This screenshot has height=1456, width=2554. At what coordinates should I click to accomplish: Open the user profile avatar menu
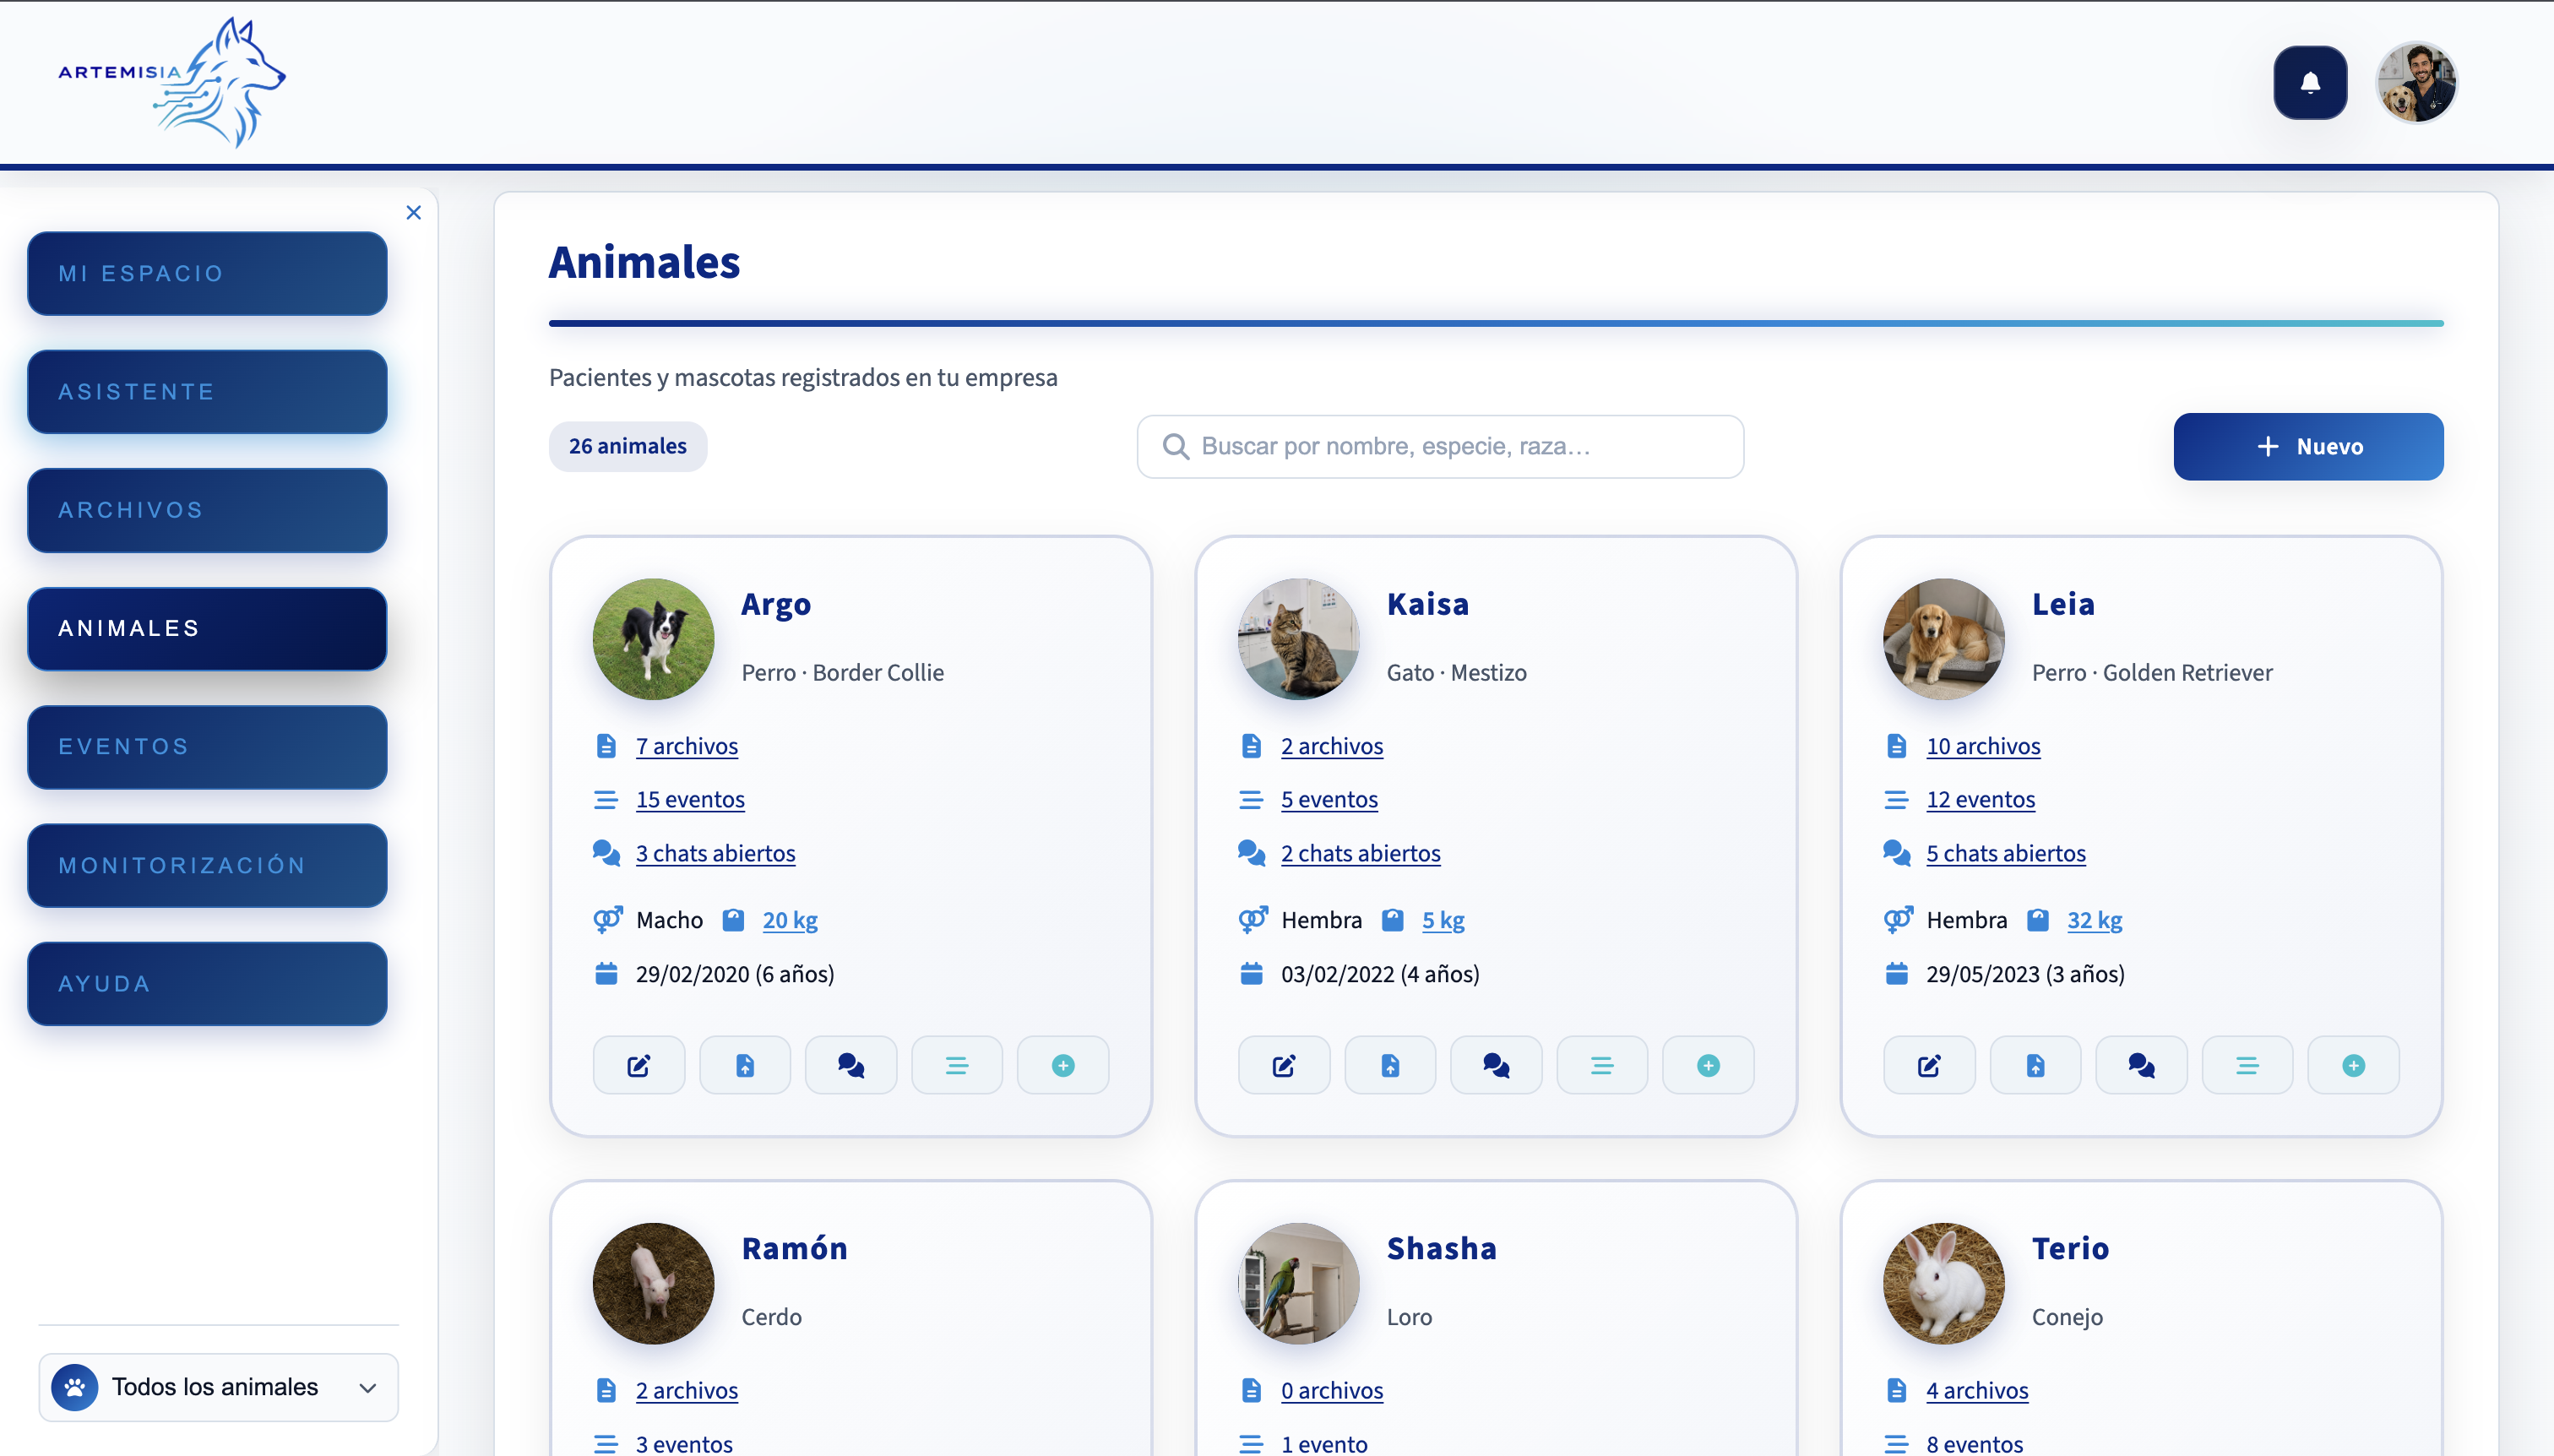coord(2417,83)
